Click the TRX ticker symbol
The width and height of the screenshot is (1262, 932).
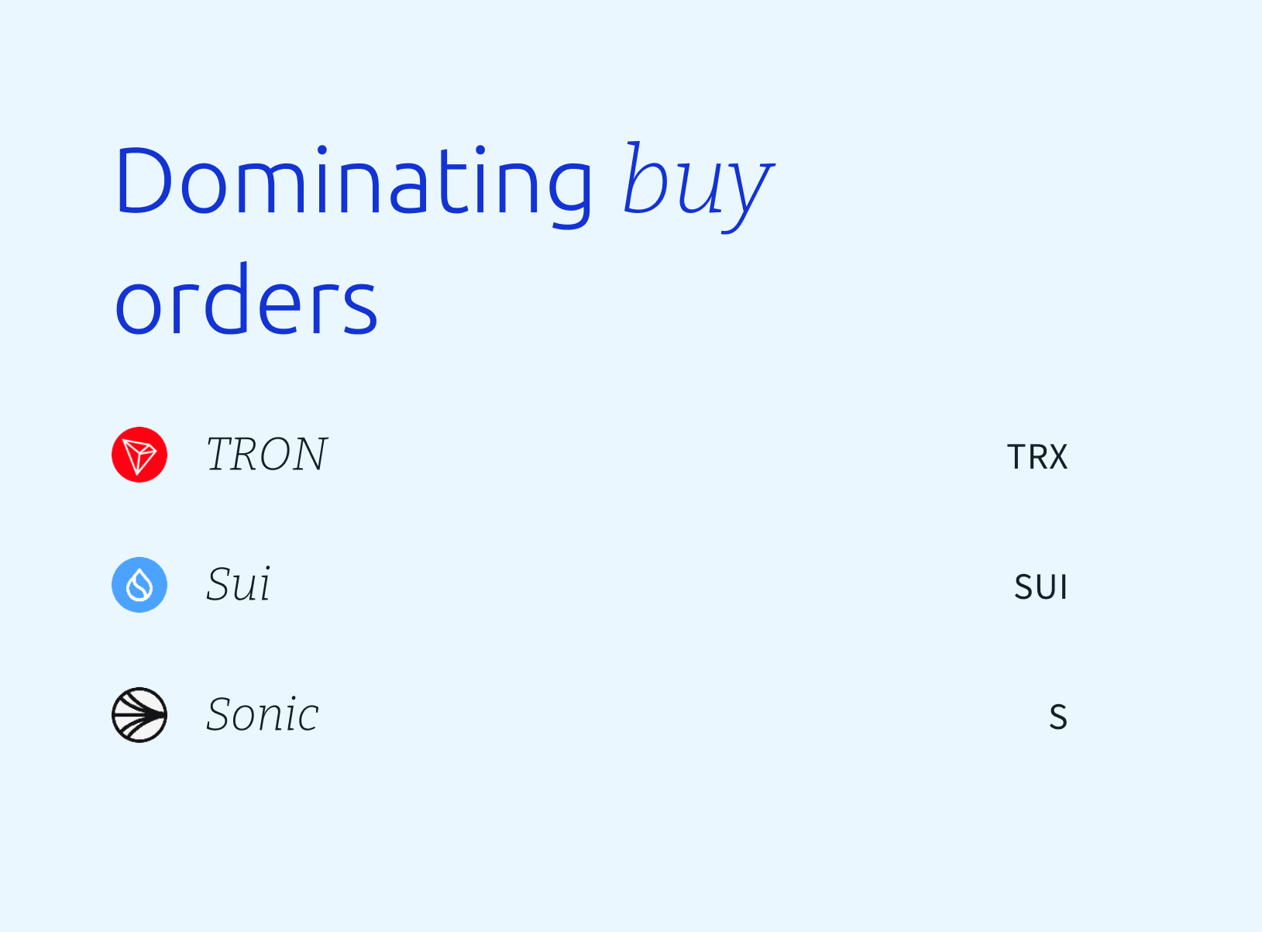(1037, 457)
